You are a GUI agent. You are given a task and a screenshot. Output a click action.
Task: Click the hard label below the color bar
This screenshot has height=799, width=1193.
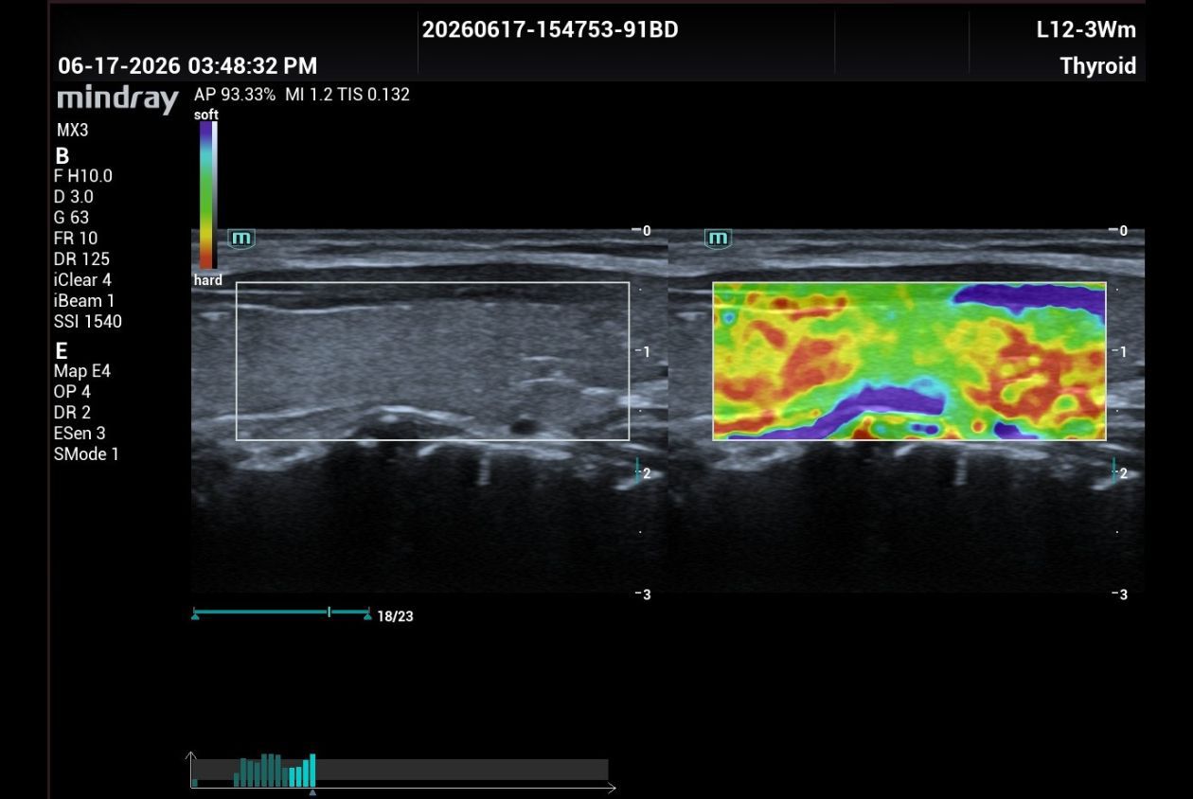coord(208,280)
